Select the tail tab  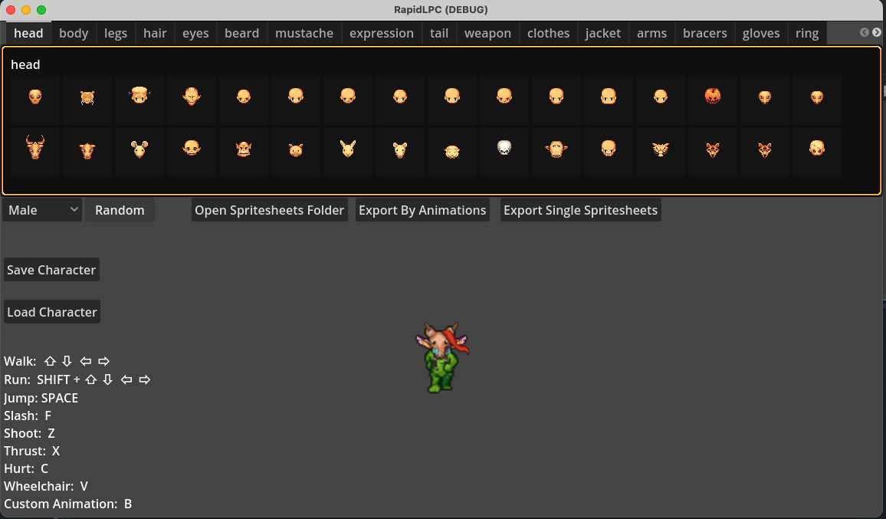(439, 34)
